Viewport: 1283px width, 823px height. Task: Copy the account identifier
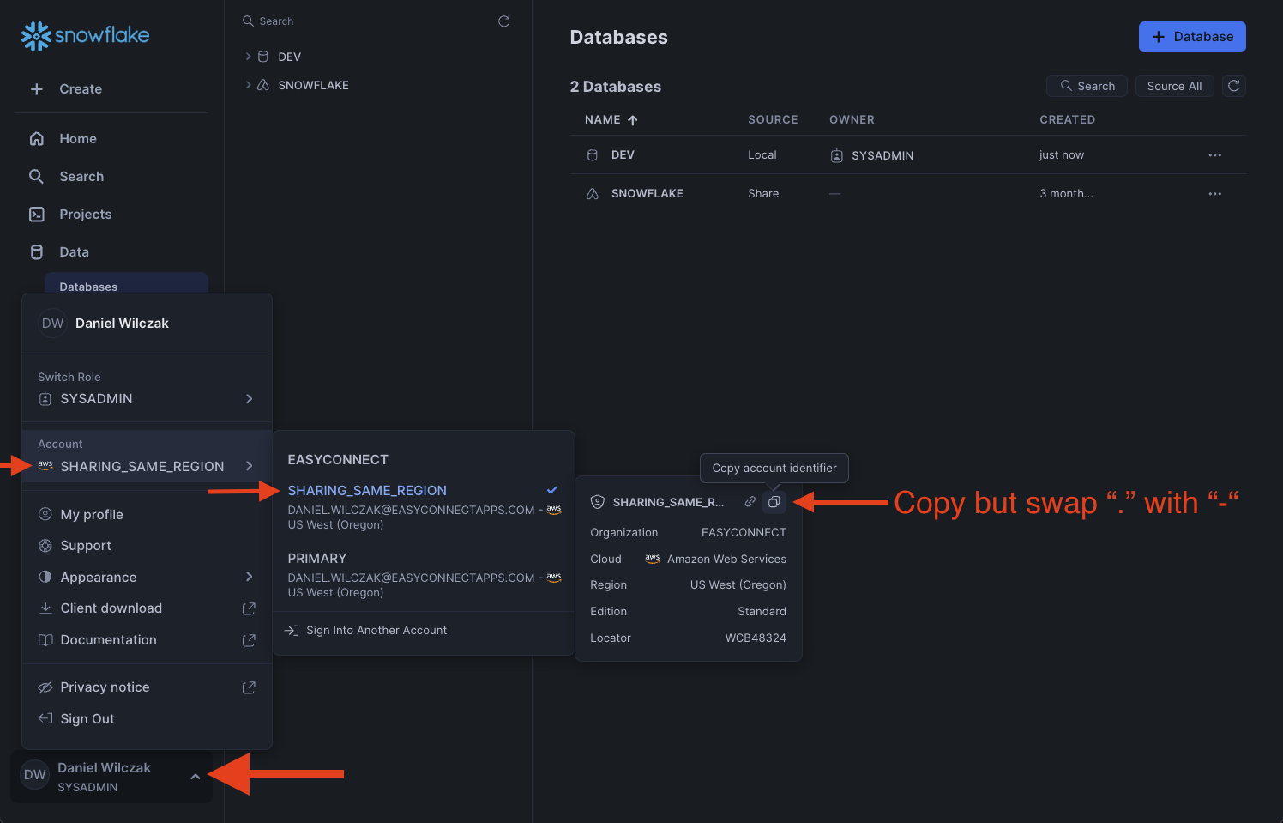point(774,502)
